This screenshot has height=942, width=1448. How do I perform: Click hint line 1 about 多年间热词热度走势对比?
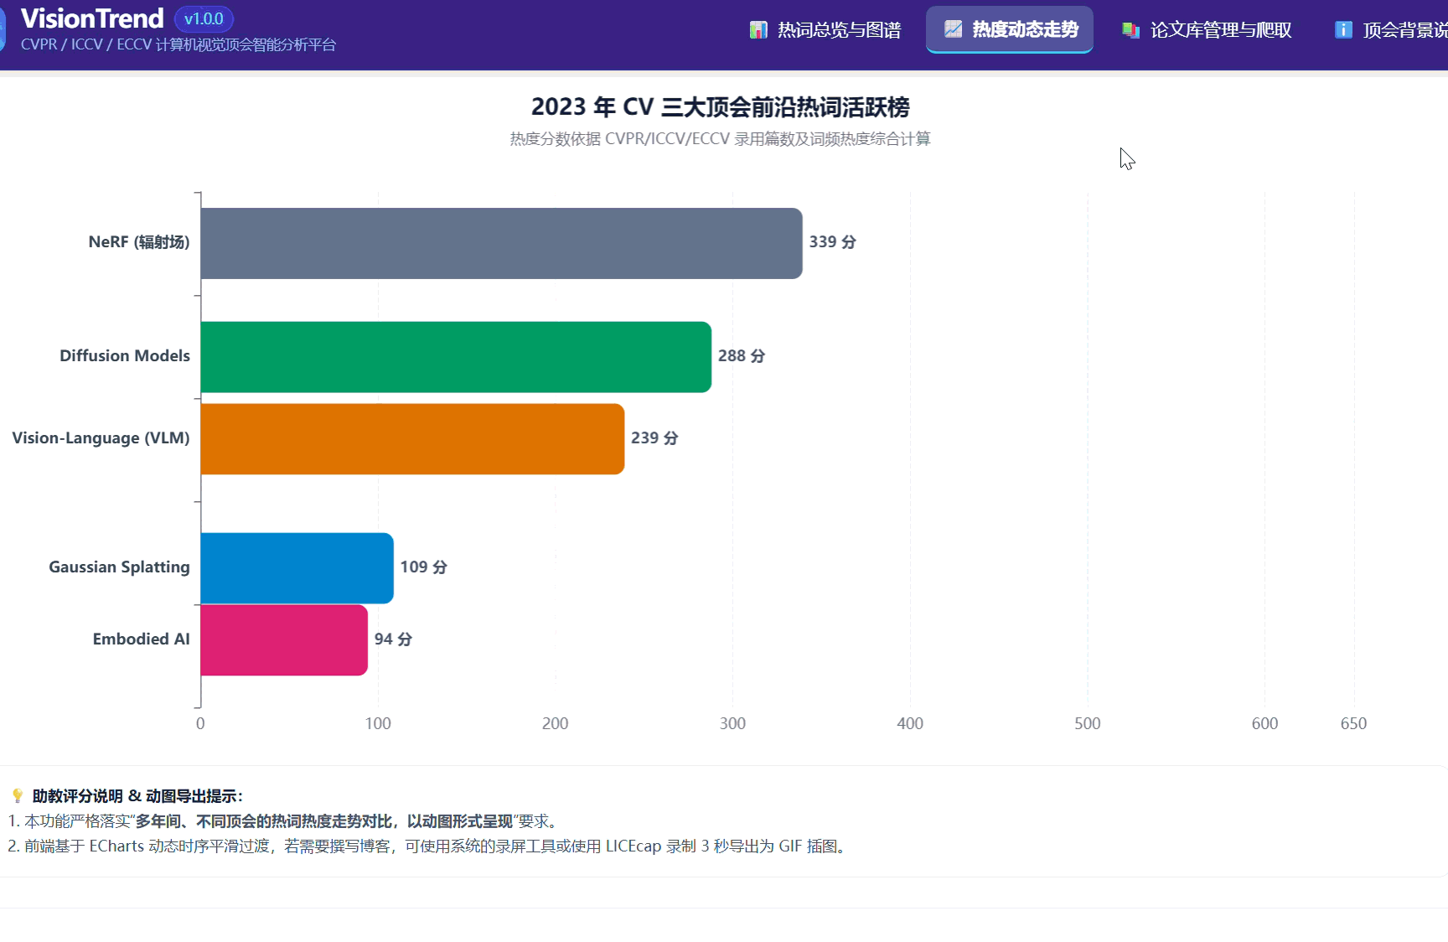[285, 821]
